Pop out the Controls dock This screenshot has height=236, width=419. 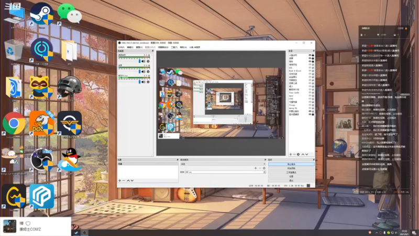313,160
